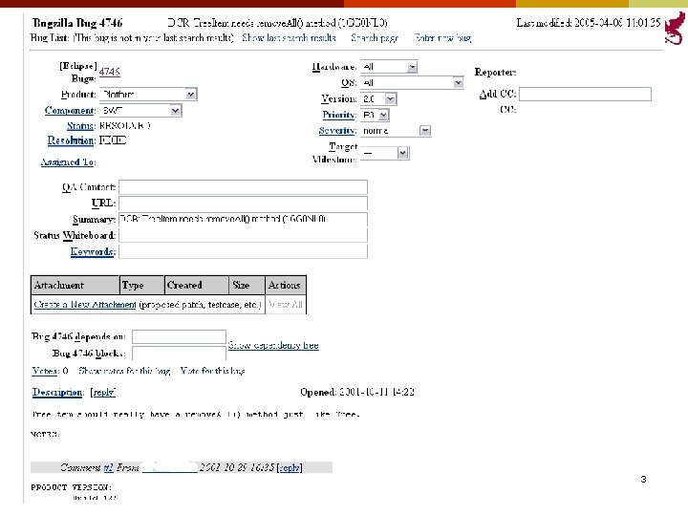The width and height of the screenshot is (688, 516).
Task: Click the Resolution label link
Action: 72,140
